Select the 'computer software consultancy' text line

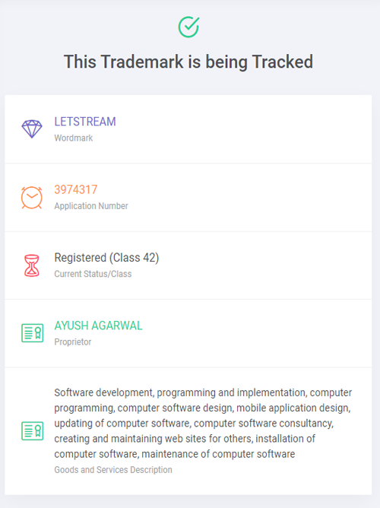click(264, 423)
